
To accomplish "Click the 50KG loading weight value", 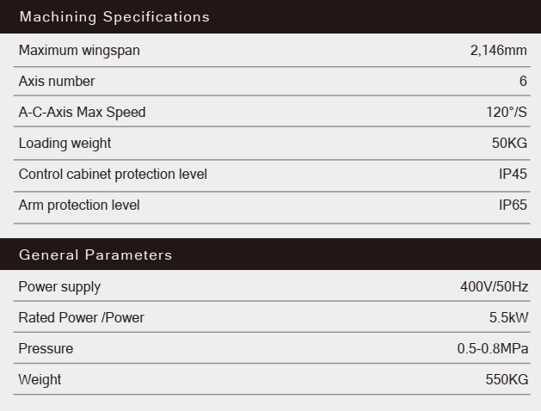I will tap(509, 144).
